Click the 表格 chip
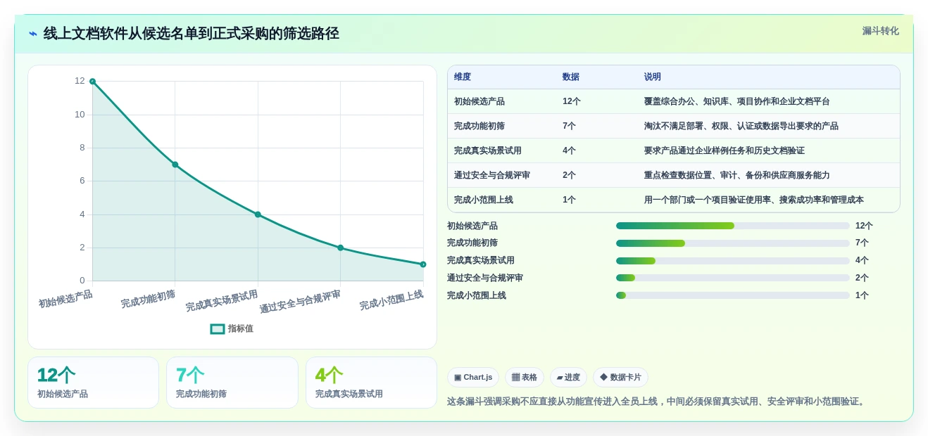Screen dimensions: 928x436 [525, 378]
